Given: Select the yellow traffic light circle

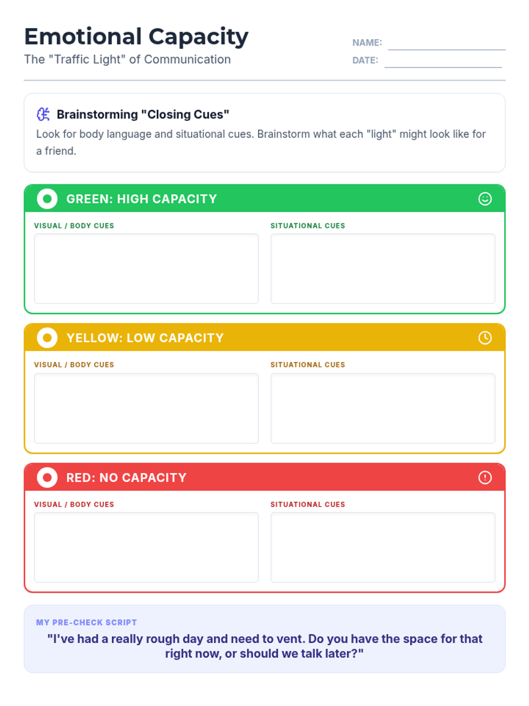Looking at the screenshot, I should [47, 338].
